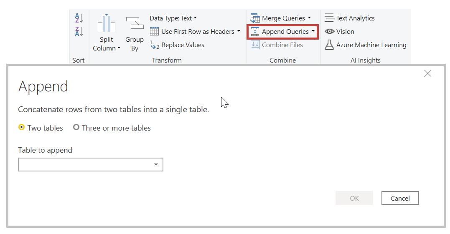Sort ascending with the A-Z icon
Screen dimensions: 450x234
tap(79, 18)
